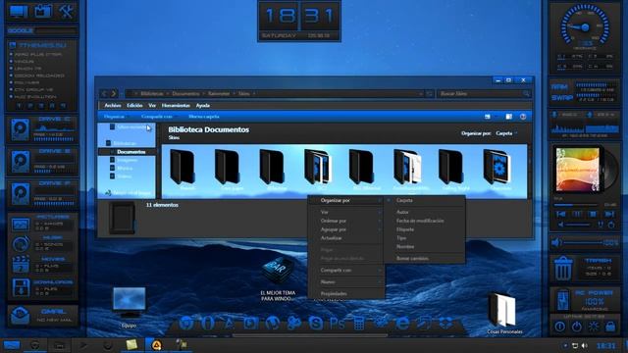Choose Propiedades from the context menu
This screenshot has width=628, height=353.
point(346,294)
